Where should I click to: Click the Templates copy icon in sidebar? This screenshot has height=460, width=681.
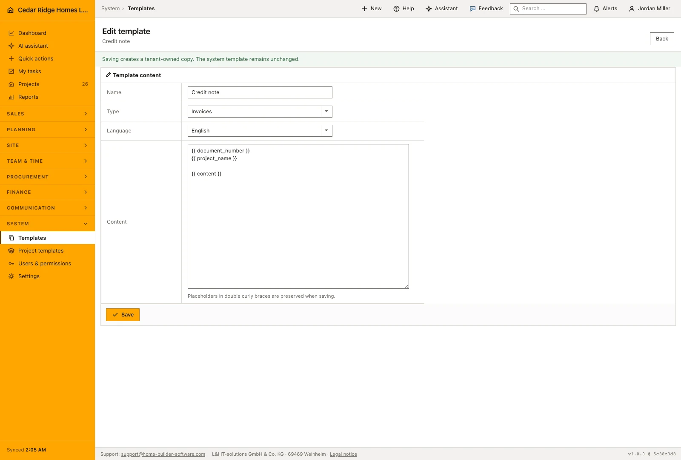pyautogui.click(x=11, y=238)
